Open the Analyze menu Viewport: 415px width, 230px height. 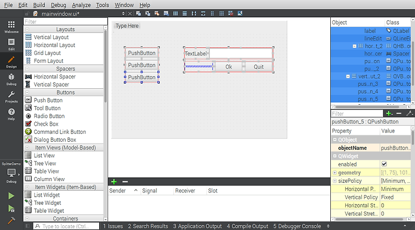pos(81,5)
